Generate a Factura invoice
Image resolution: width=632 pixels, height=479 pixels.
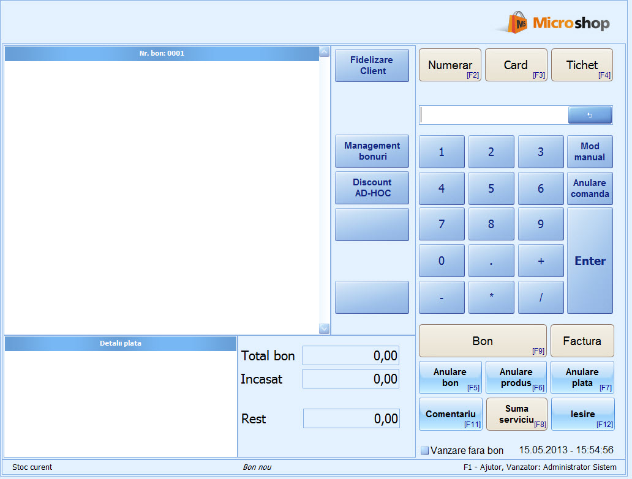point(582,341)
